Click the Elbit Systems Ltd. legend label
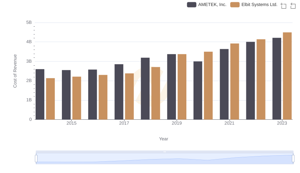This screenshot has height=173, width=300. tap(259, 5)
